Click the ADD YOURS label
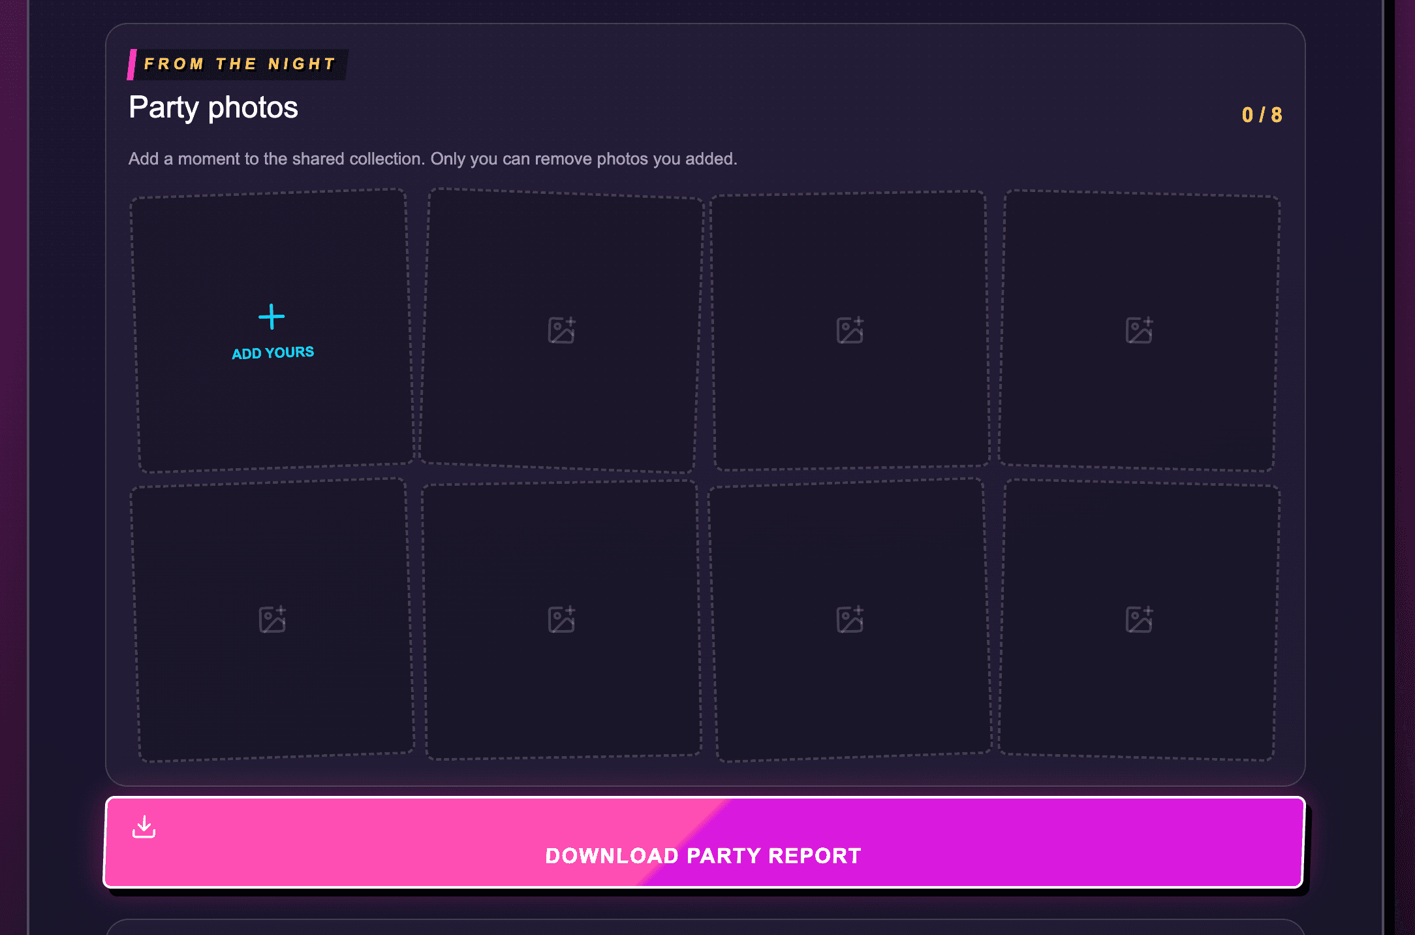This screenshot has width=1415, height=935. pos(273,353)
